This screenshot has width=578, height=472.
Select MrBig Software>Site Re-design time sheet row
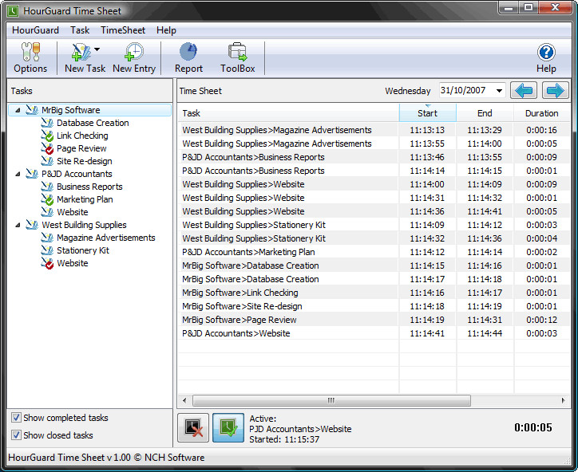[374, 306]
